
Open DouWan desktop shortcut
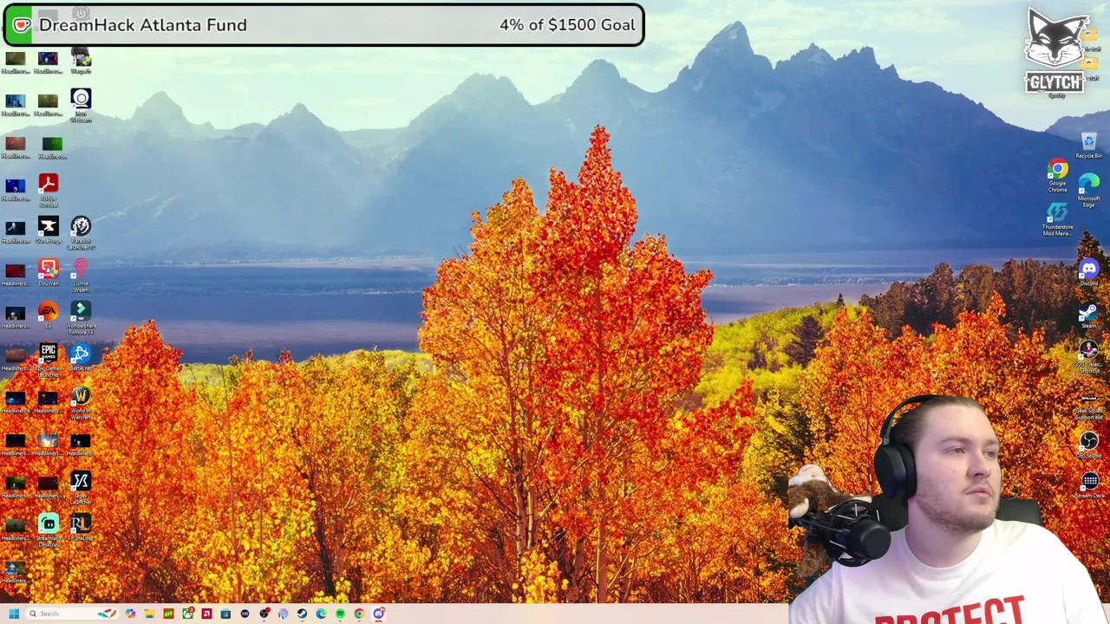[48, 273]
